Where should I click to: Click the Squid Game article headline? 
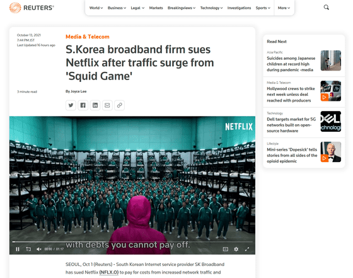point(139,63)
